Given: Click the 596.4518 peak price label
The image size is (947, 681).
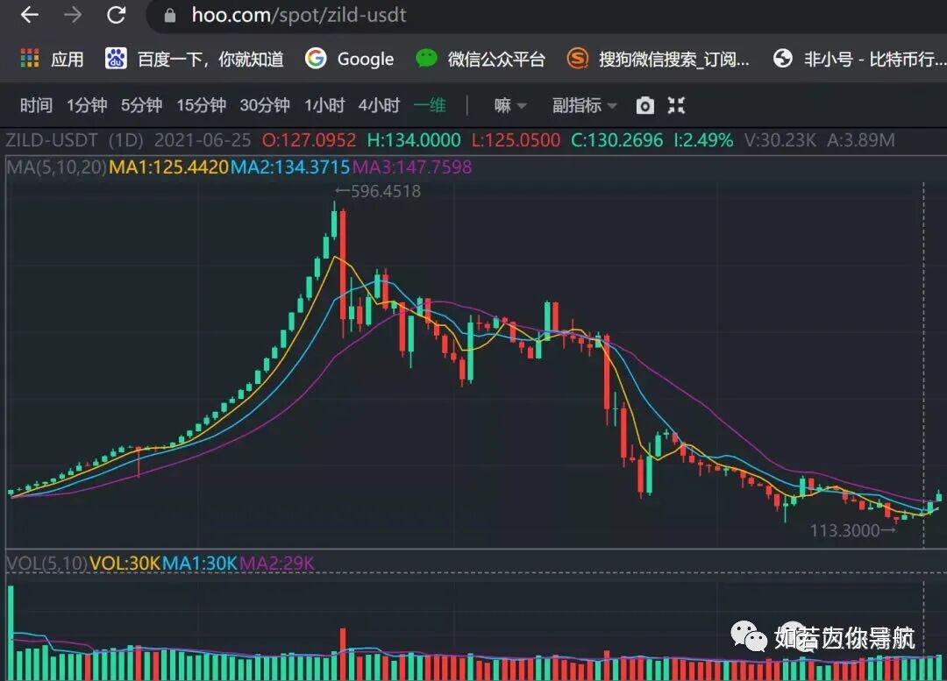Looking at the screenshot, I should point(385,191).
